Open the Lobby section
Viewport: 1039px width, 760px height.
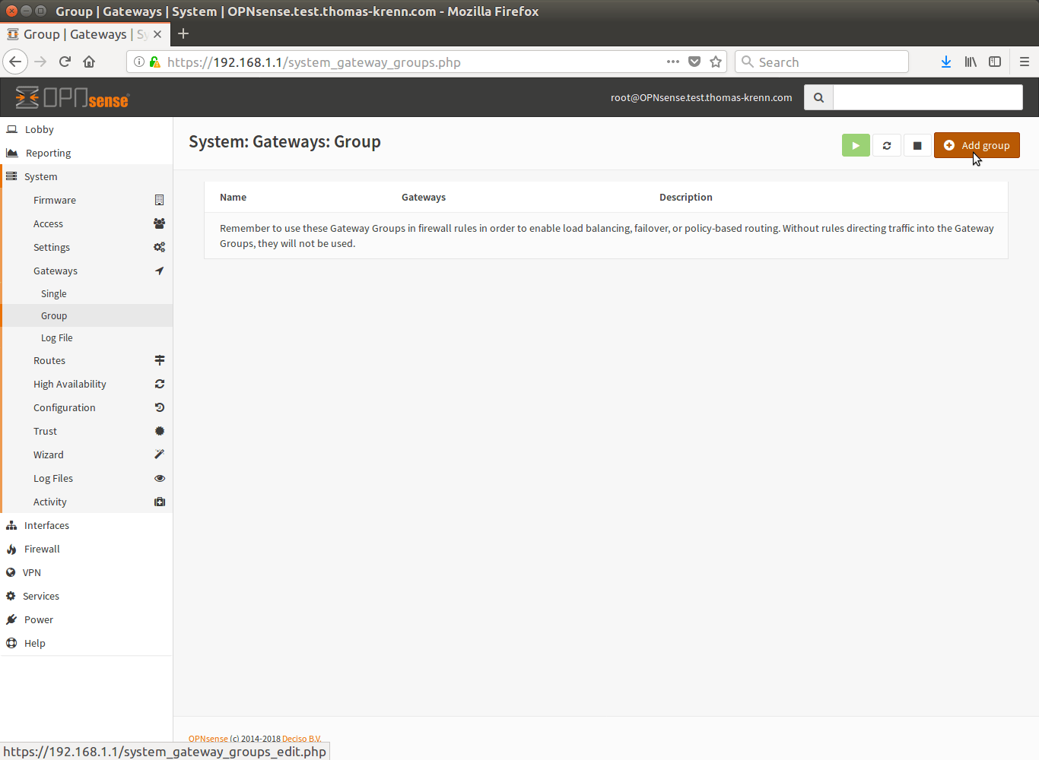39,129
